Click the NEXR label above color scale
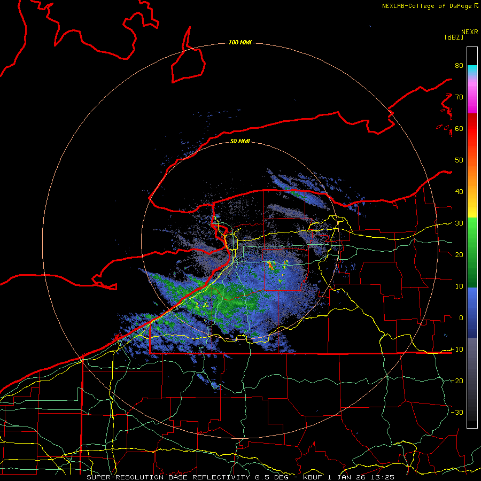The height and width of the screenshot is (481, 481). (x=469, y=32)
